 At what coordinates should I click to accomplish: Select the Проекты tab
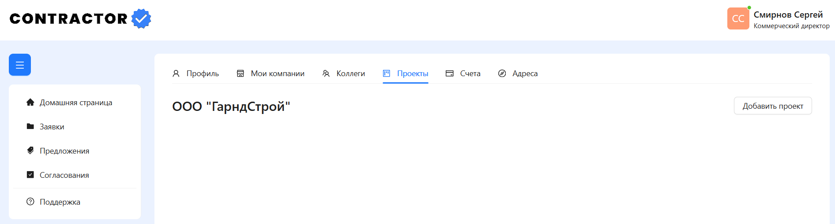(x=406, y=73)
